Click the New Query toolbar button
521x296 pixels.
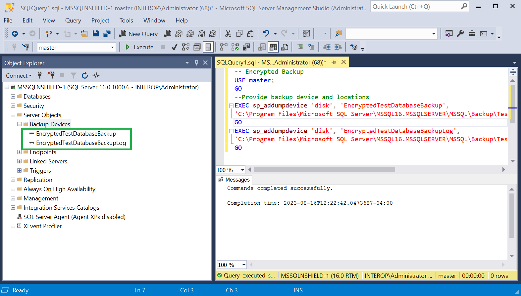[138, 34]
